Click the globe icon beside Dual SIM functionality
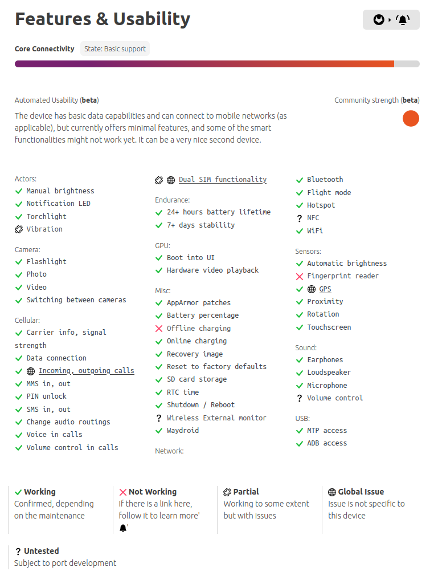The height and width of the screenshot is (579, 438). tap(171, 180)
